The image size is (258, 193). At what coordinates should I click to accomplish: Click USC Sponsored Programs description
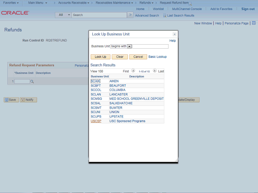[x=127, y=121]
